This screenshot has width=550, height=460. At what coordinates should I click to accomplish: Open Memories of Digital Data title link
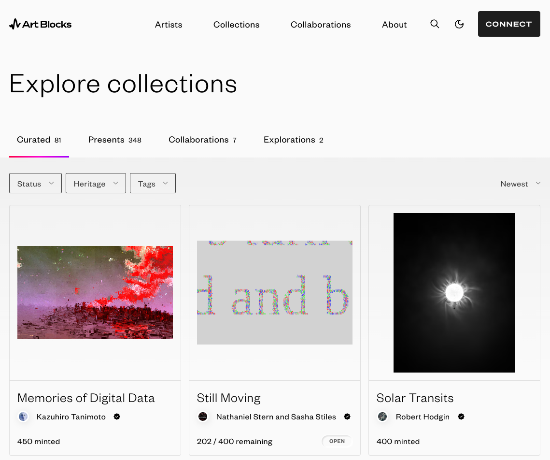(x=86, y=398)
